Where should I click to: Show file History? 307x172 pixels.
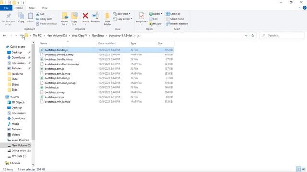pos(155,24)
